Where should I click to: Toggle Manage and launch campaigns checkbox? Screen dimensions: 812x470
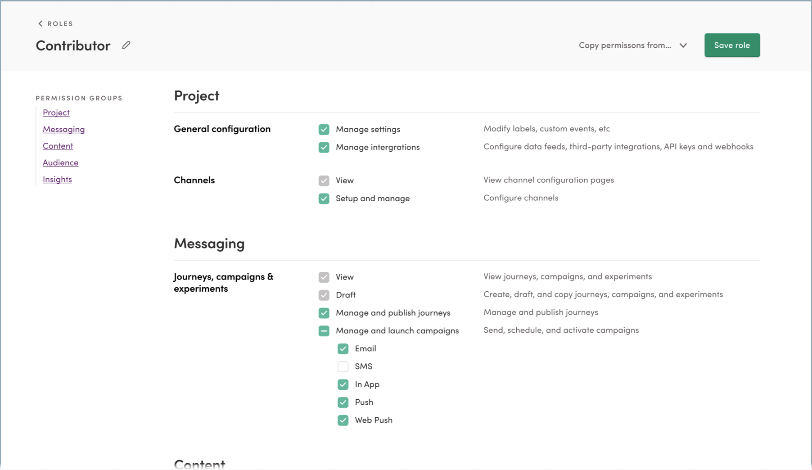point(324,331)
